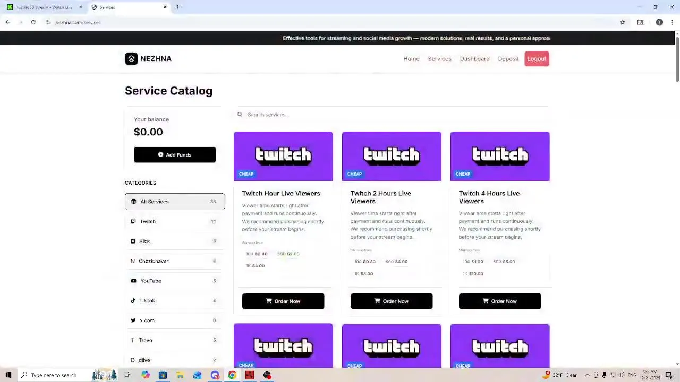
Task: Click Twitch 4 Hours Live Viewers thumbnail
Action: 500,156
